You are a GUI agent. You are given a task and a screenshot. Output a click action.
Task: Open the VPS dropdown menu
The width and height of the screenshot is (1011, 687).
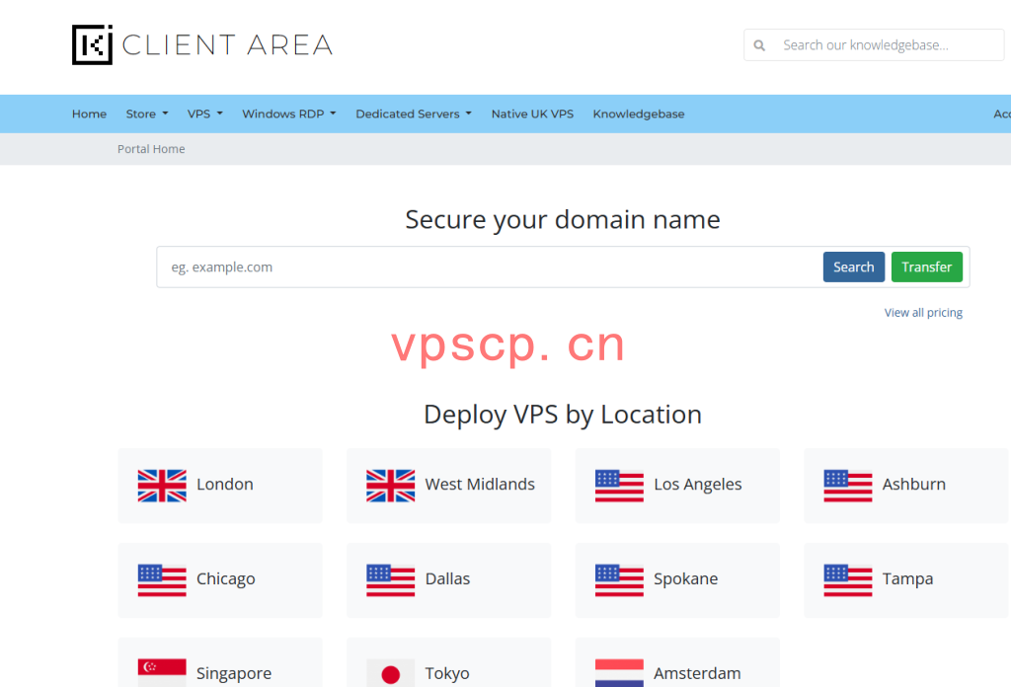coord(205,114)
